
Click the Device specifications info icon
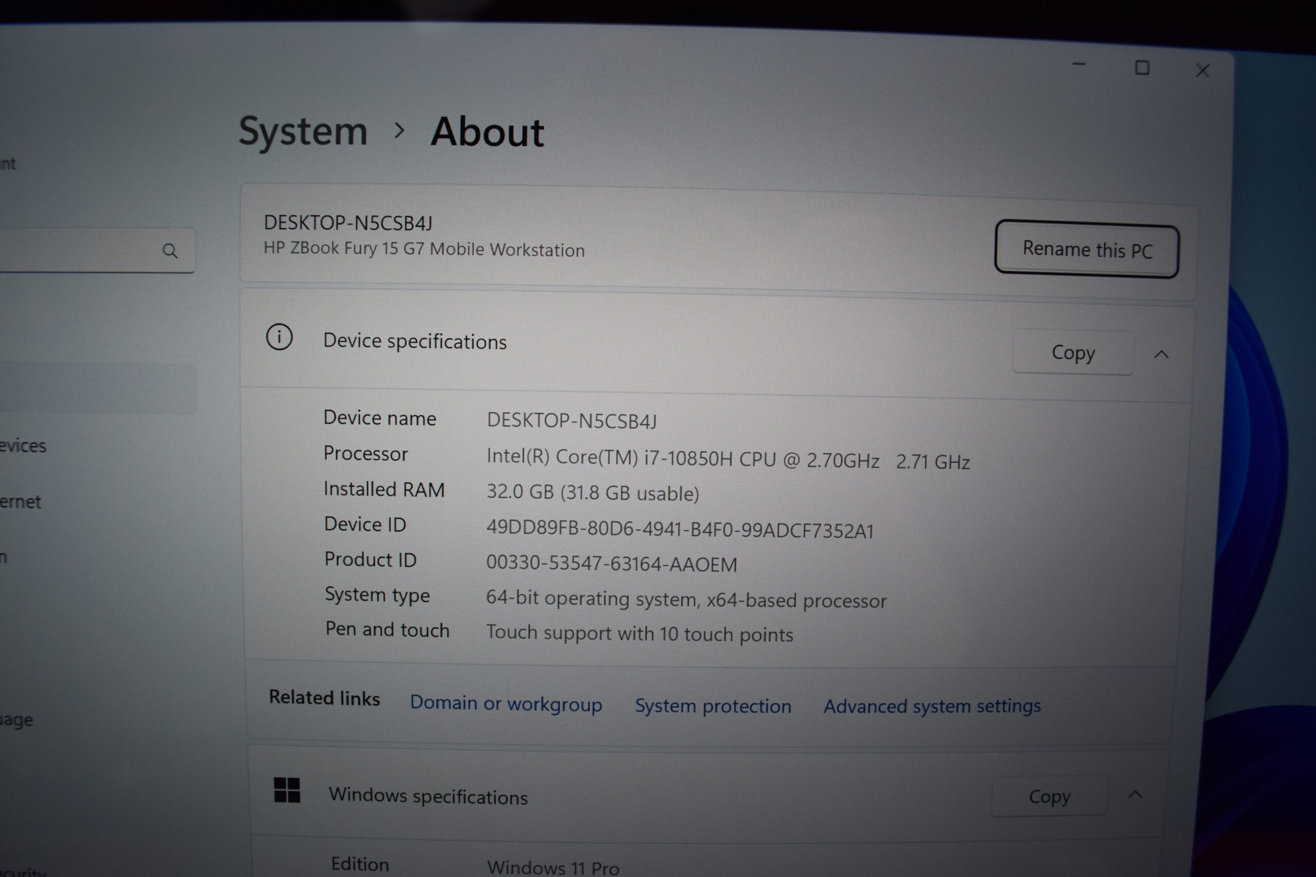coord(279,337)
